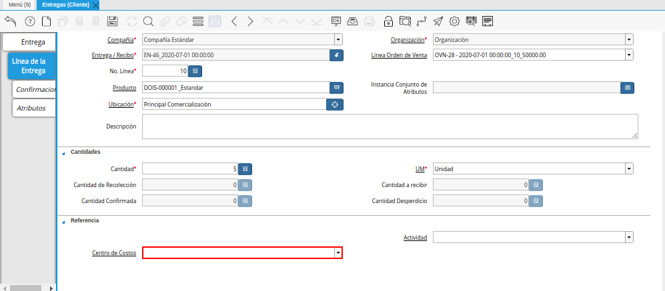Click the Producto label link
665x291 pixels.
point(124,88)
